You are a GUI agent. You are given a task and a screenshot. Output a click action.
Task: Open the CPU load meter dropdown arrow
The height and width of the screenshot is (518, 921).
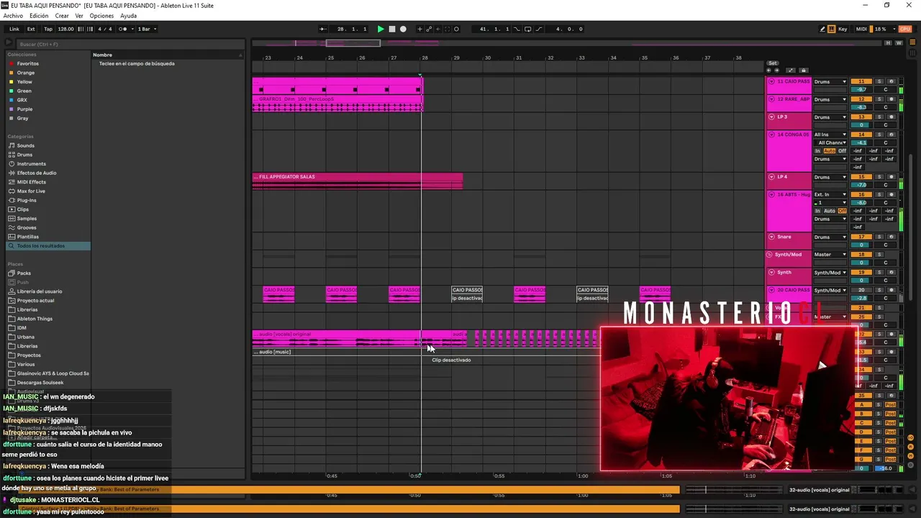893,29
